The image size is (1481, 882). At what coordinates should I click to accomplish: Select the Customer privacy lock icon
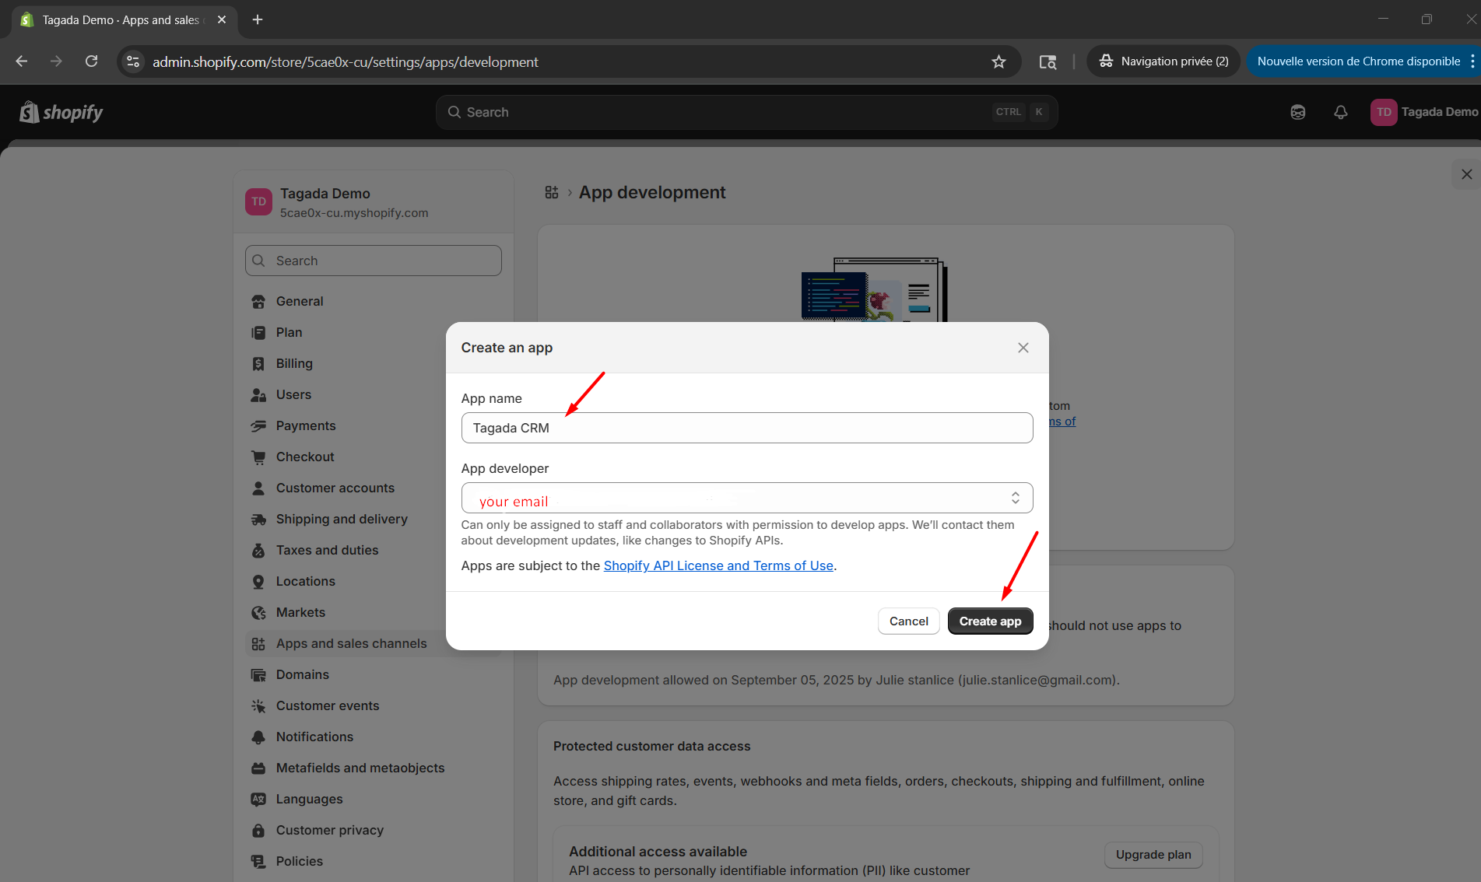(258, 831)
